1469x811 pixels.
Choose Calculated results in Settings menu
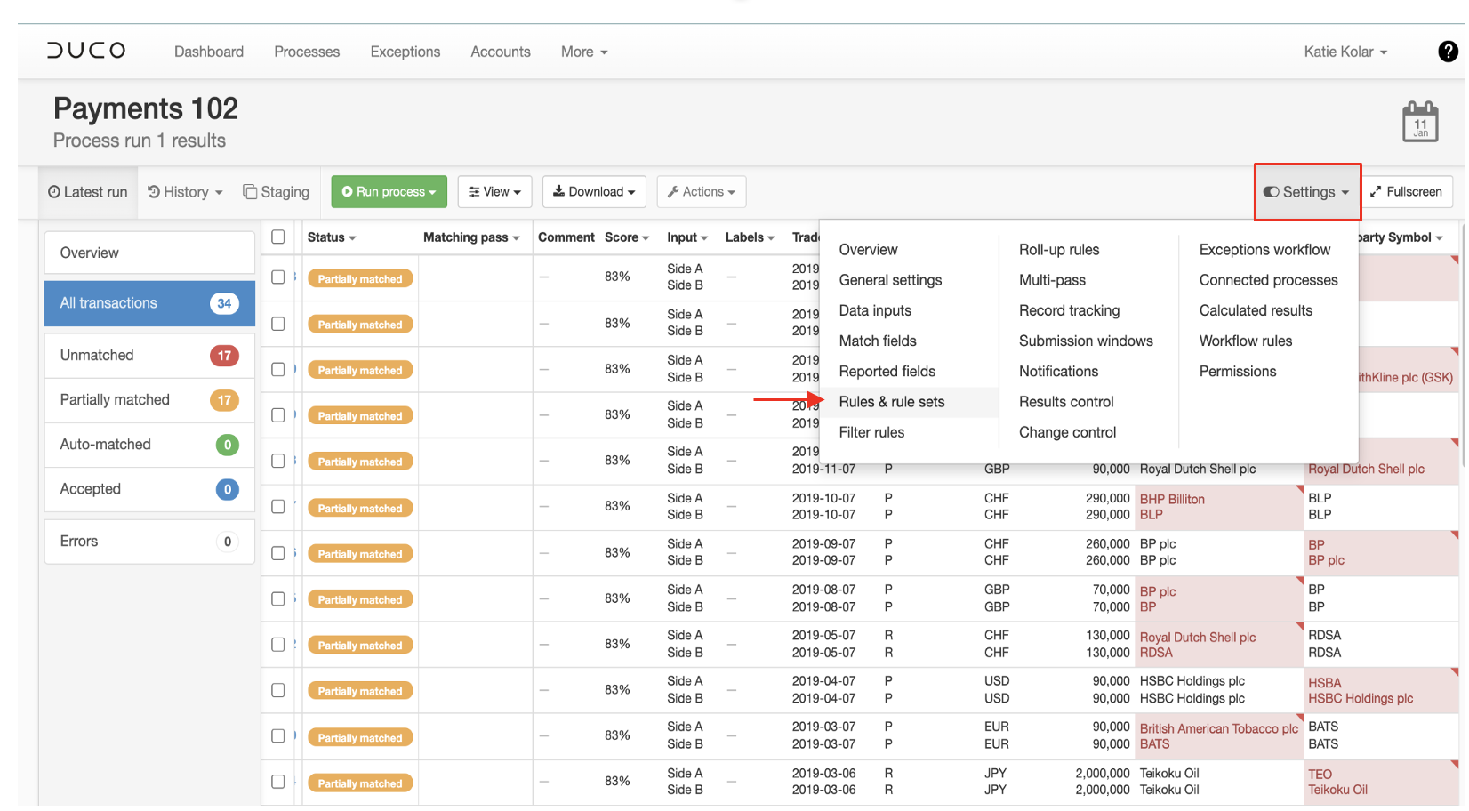[x=1256, y=310]
